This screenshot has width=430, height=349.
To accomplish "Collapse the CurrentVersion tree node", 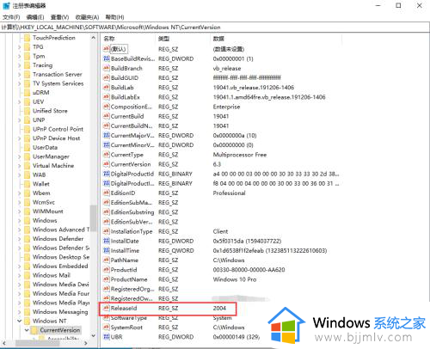I will 27,330.
